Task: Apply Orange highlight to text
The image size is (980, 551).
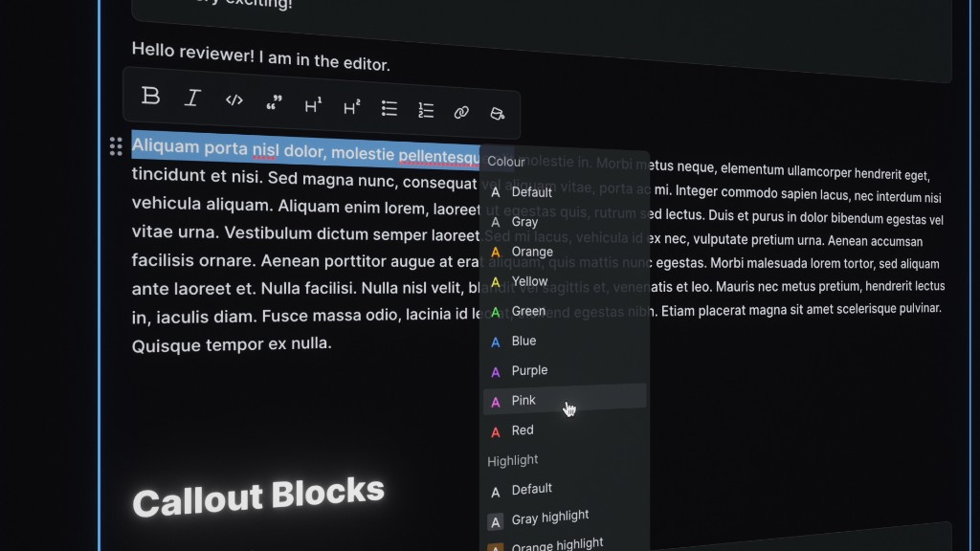Action: 565,544
